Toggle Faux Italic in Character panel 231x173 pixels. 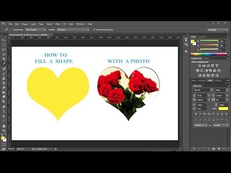200,114
